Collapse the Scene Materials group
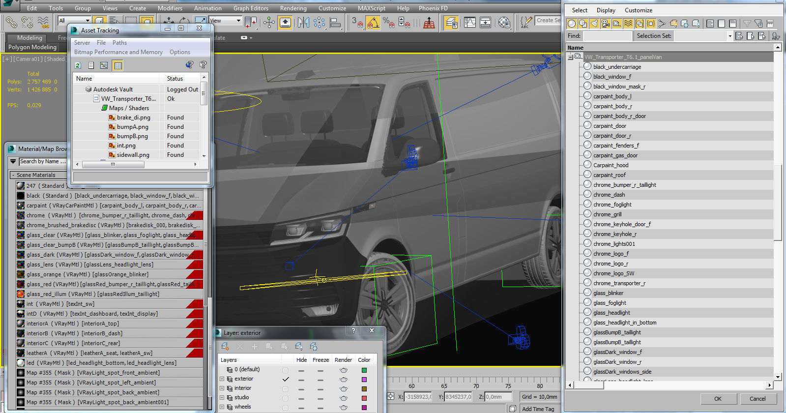786x413 pixels. tap(13, 175)
